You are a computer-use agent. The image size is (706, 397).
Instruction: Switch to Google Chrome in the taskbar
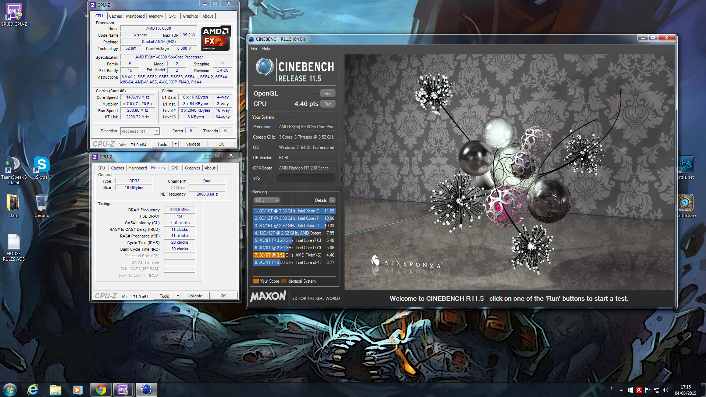pyautogui.click(x=101, y=390)
